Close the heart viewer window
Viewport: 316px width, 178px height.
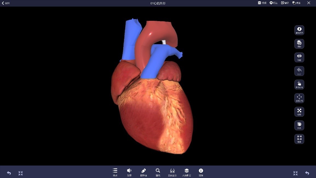pos(309,3)
